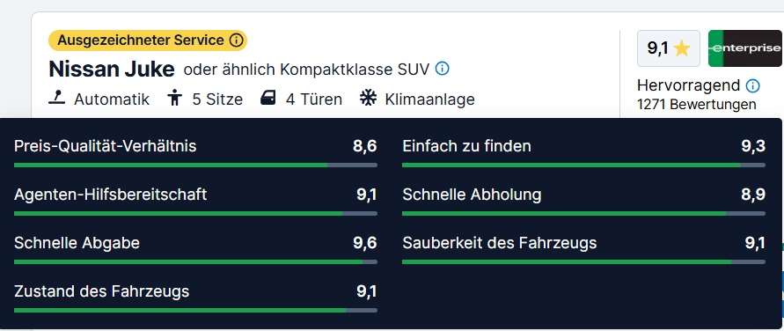Click the 4 Türen car door icon
Screen dimensions: 784x331
(x=268, y=98)
